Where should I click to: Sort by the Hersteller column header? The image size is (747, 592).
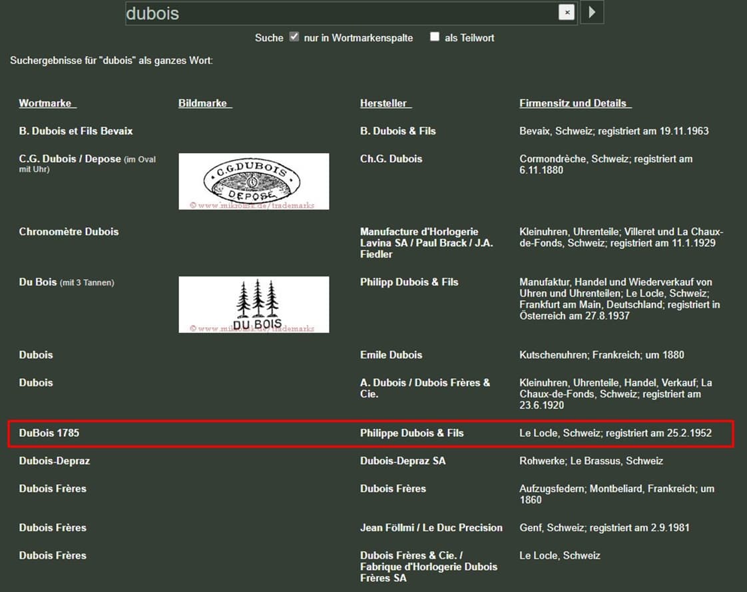click(x=385, y=103)
